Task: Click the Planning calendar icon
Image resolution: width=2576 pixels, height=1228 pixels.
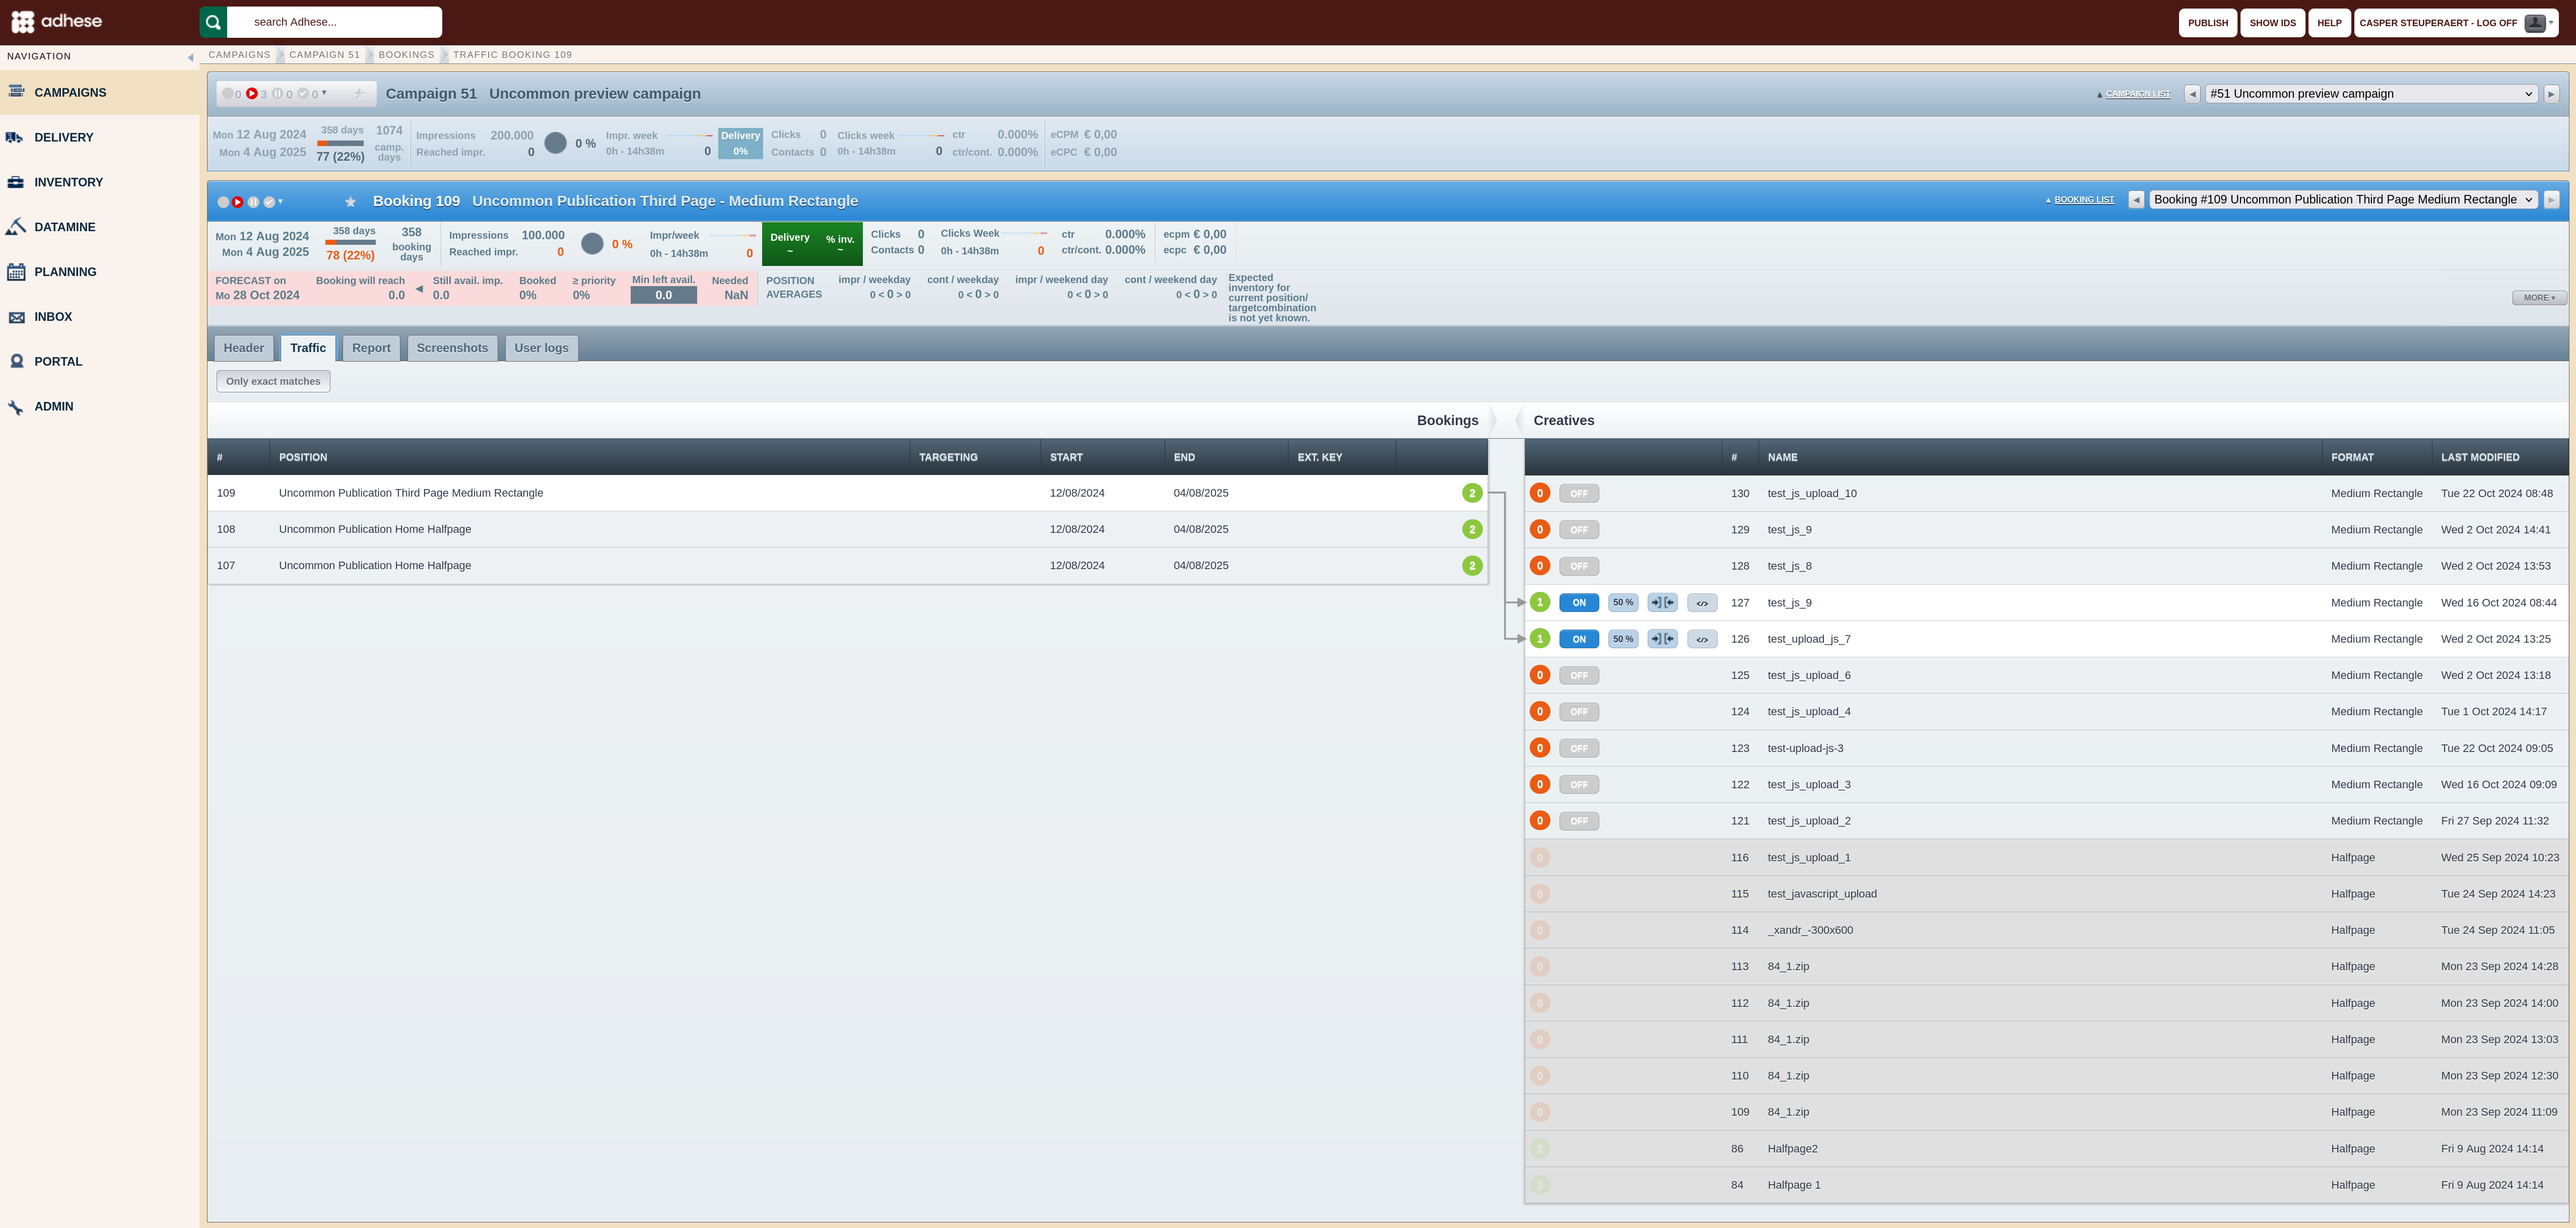Action: [16, 272]
